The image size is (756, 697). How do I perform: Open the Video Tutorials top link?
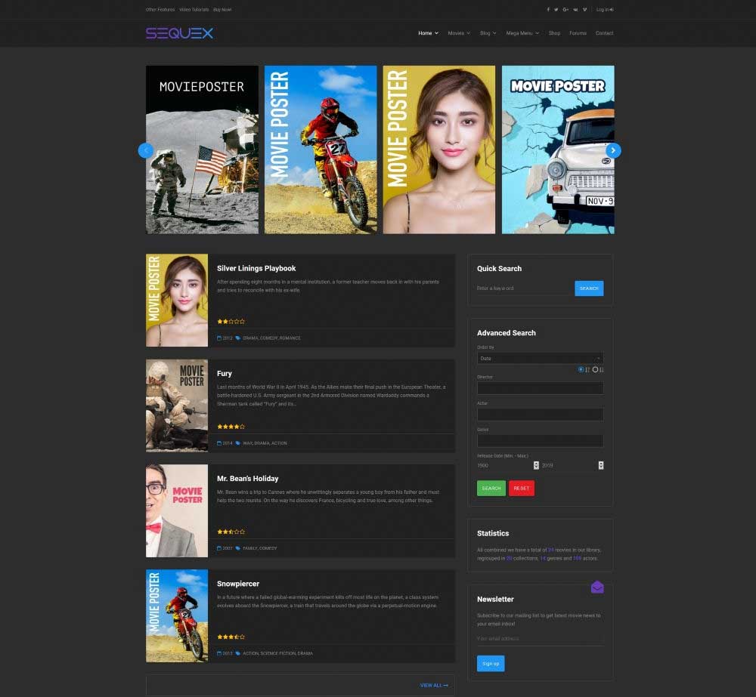click(194, 10)
